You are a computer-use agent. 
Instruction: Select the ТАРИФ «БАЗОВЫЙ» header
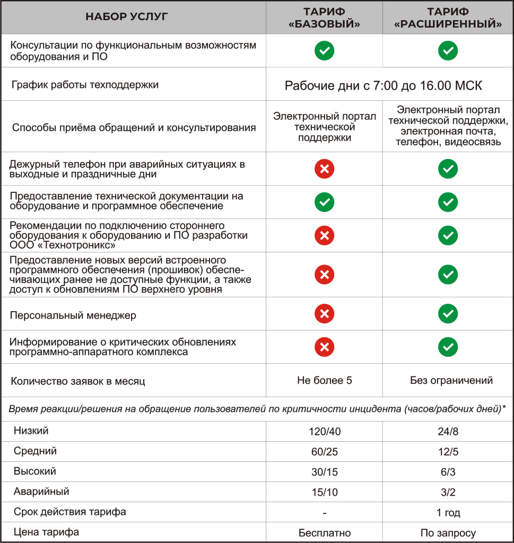(x=324, y=17)
